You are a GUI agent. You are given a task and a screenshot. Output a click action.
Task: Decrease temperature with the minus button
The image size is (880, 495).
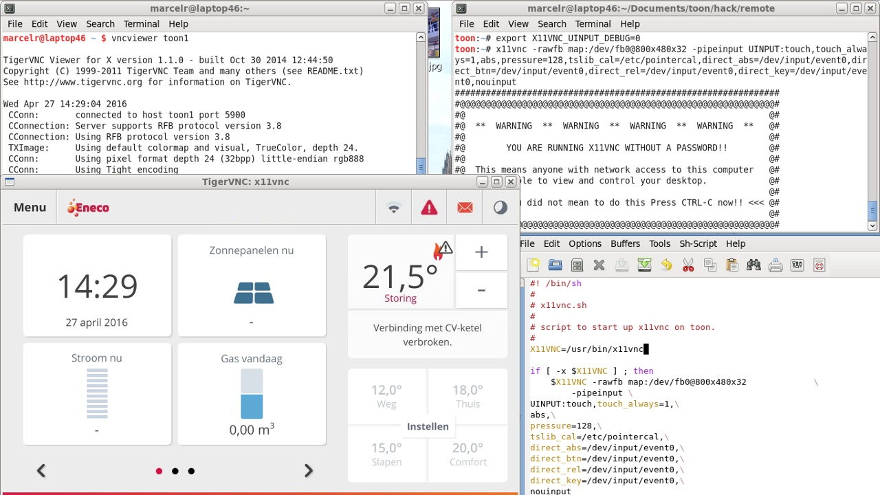pyautogui.click(x=481, y=290)
